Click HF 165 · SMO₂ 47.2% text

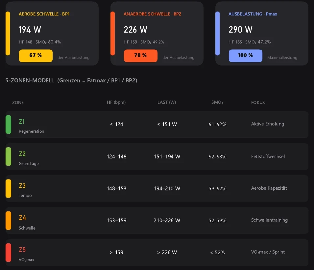pyautogui.click(x=250, y=42)
